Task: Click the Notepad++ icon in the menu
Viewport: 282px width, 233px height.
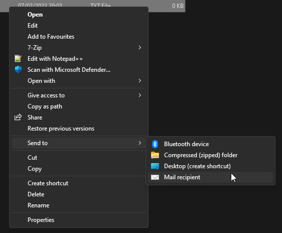Action: [18, 59]
